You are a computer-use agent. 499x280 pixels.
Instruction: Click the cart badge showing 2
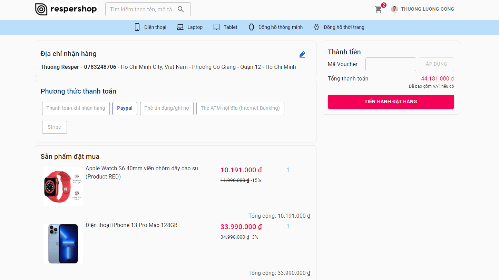pos(383,5)
